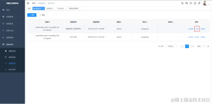The image size is (212, 104).
Task: Click the 系统管理 gear icon in sidebar
Action: coord(3,17)
